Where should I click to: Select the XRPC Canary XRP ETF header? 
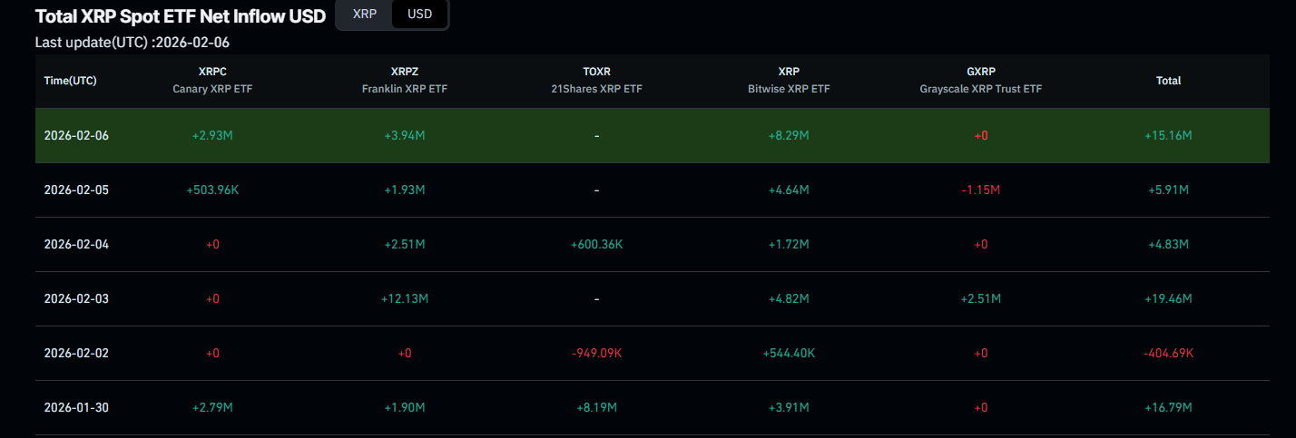click(212, 80)
